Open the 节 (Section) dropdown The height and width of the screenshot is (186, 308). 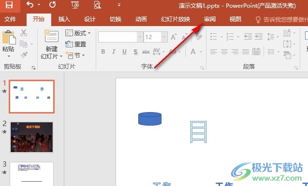coord(75,56)
